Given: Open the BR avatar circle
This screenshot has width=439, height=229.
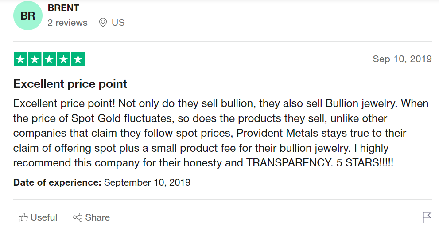Looking at the screenshot, I should click(x=28, y=16).
